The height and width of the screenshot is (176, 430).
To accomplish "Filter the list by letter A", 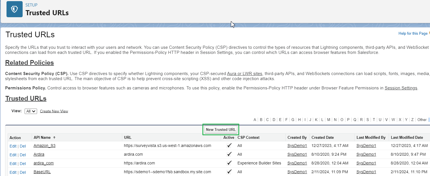I will click(x=255, y=120).
